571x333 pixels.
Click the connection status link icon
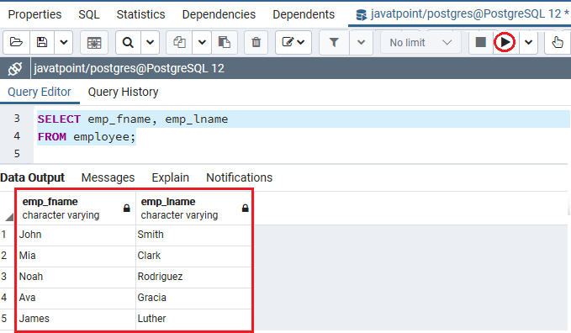(15, 68)
